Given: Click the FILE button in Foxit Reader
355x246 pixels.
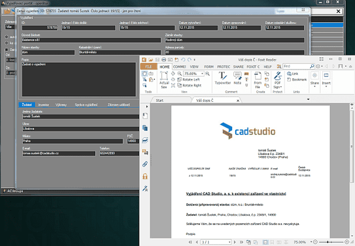Looking at the screenshot, I should click(149, 67).
